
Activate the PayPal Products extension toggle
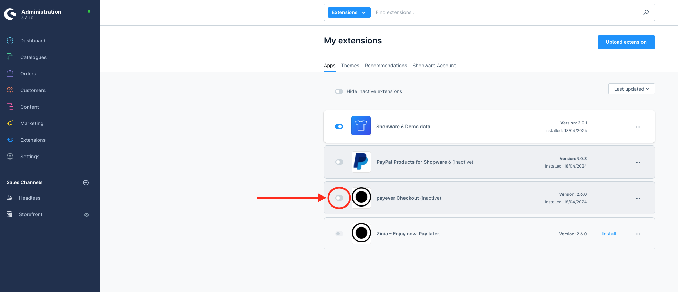pyautogui.click(x=339, y=162)
